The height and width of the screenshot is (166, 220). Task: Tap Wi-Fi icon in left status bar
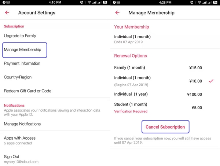pyautogui.click(x=89, y=2)
